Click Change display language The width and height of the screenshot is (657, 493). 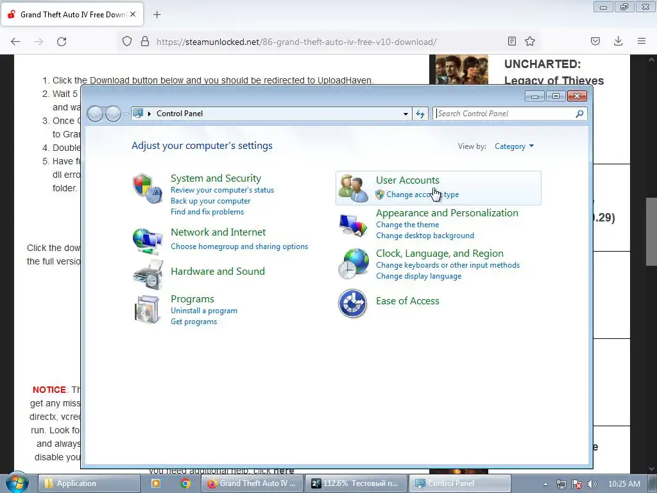pyautogui.click(x=418, y=276)
